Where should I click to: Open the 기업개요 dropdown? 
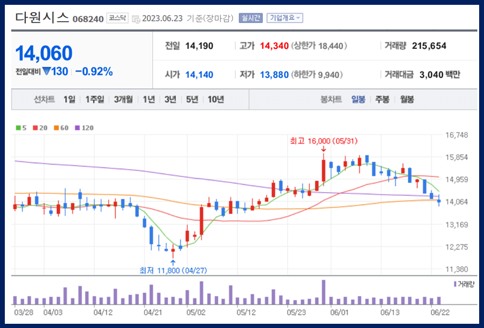[285, 18]
